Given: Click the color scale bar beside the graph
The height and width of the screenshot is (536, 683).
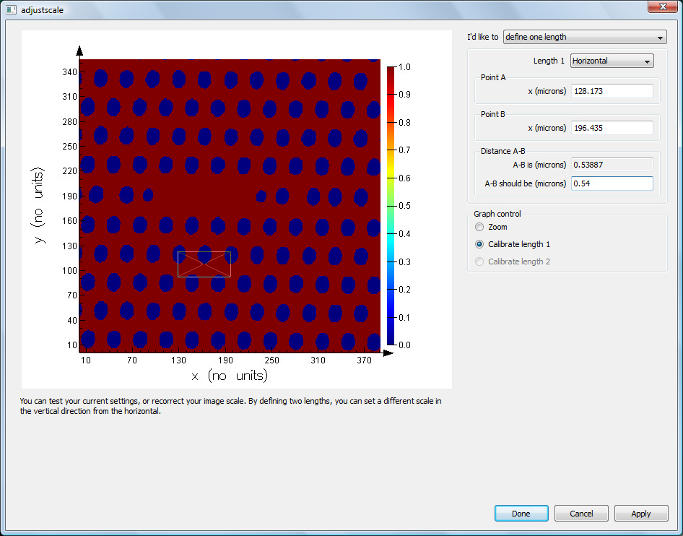Looking at the screenshot, I should [x=391, y=206].
